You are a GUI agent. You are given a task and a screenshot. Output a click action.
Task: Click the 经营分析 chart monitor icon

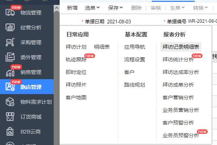[x=10, y=27]
